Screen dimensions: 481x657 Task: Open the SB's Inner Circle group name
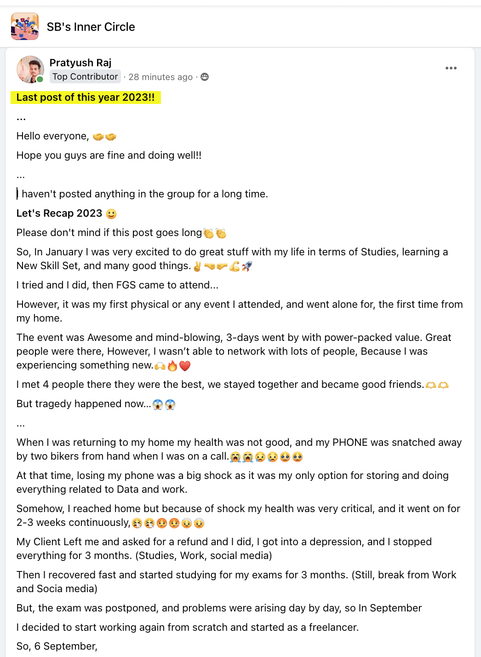[91, 27]
